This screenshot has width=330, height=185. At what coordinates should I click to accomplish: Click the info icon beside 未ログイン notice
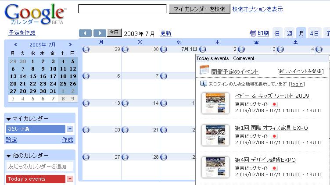(x=203, y=84)
